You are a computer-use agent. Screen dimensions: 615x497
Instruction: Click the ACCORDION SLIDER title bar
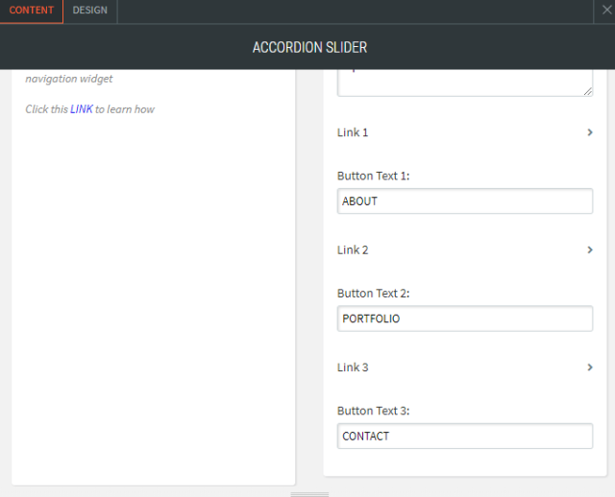[x=309, y=47]
